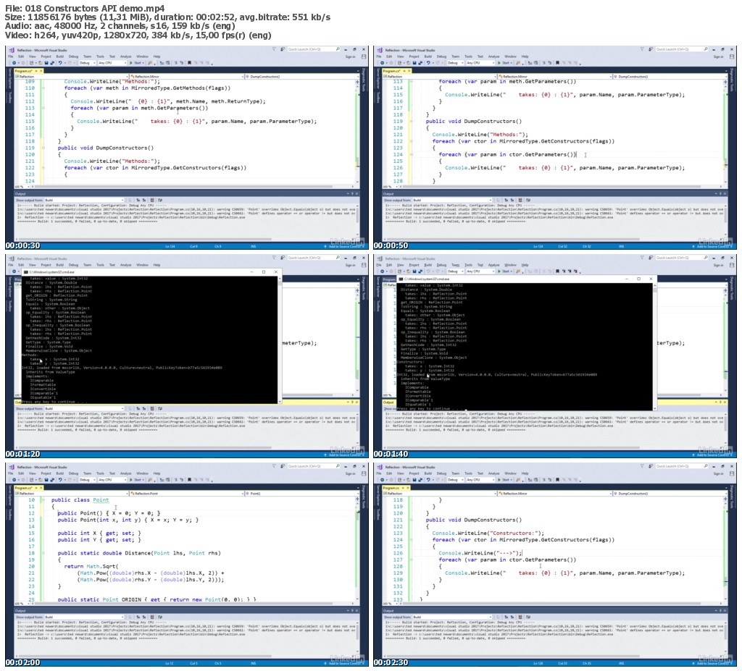
Task: Click Quick Launch search icon in 00:00:50 frame
Action: tap(706, 49)
